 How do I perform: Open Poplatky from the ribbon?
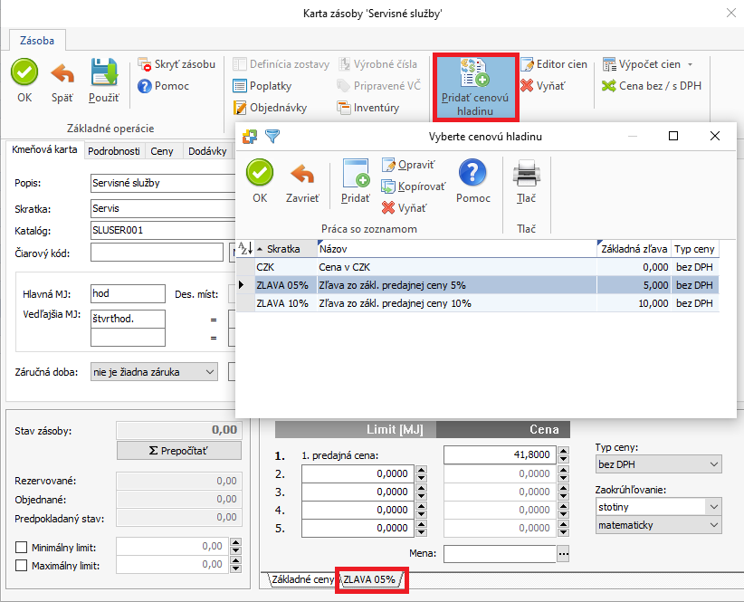coord(262,86)
